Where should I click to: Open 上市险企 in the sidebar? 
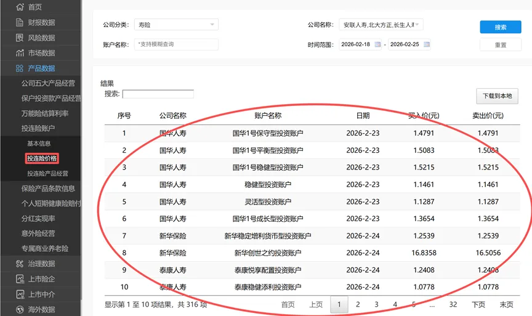41,279
